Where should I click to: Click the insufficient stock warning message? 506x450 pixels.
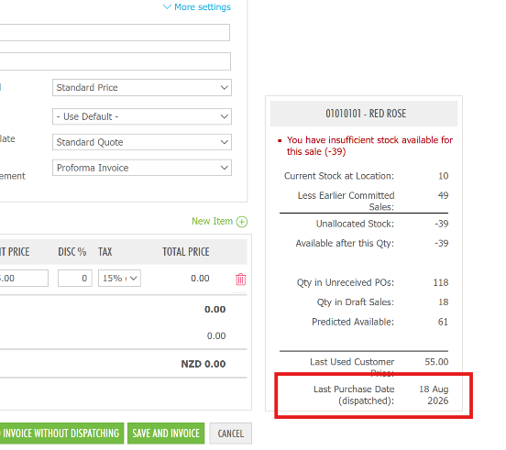369,146
